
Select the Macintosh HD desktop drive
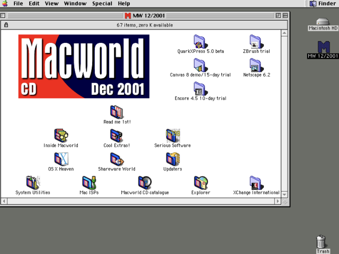coord(323,22)
